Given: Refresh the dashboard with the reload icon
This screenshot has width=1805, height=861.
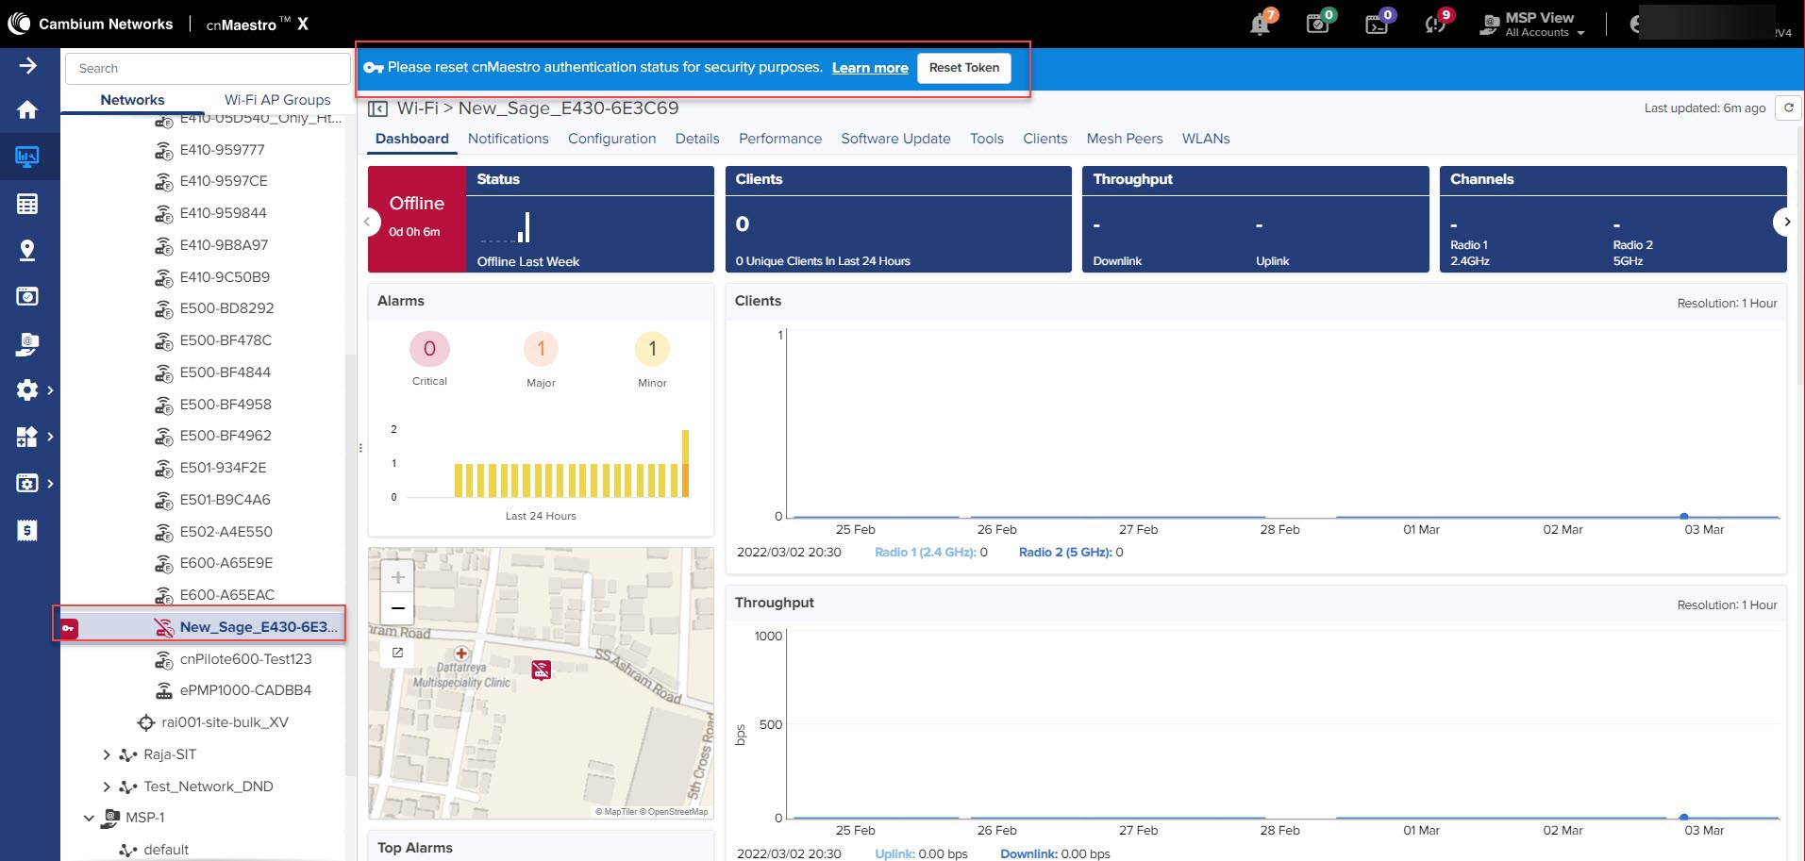Looking at the screenshot, I should tap(1788, 108).
